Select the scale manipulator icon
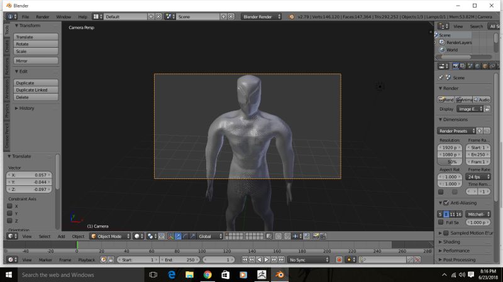This screenshot has width=503, height=282. (x=192, y=236)
